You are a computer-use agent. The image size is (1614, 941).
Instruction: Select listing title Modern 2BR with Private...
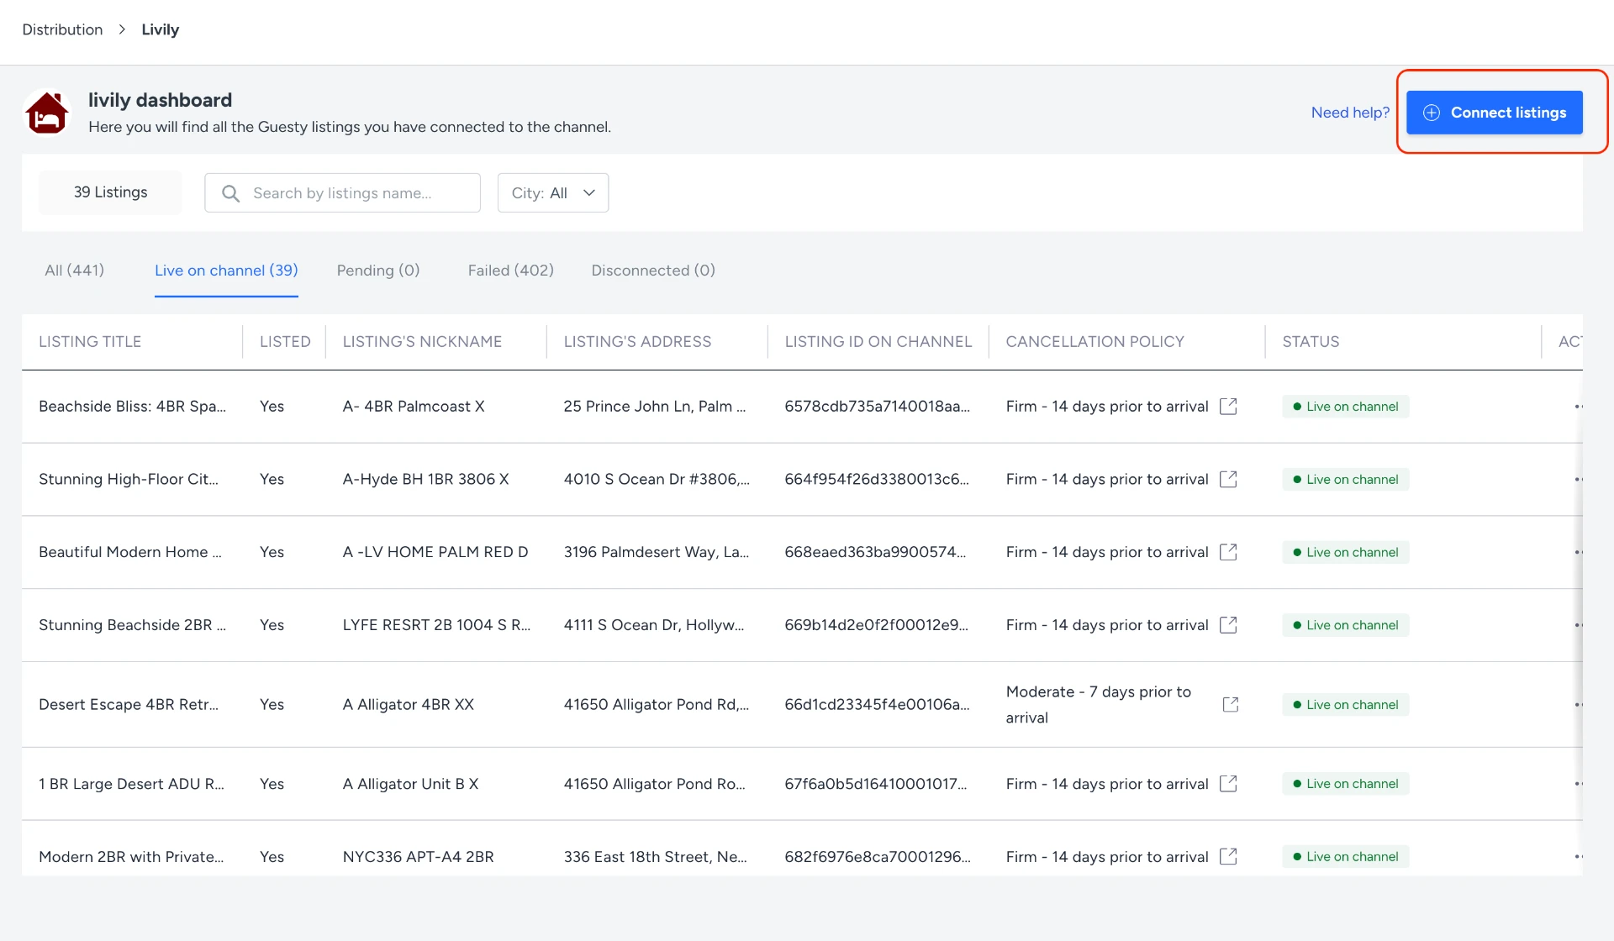click(x=131, y=857)
